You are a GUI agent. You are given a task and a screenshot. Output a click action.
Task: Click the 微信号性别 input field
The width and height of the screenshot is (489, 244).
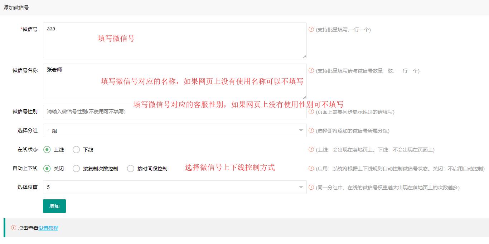[175, 111]
